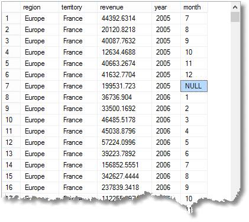Image resolution: width=249 pixels, height=222 pixels.
Task: Click month 10 cell in row 4
Action: [194, 52]
